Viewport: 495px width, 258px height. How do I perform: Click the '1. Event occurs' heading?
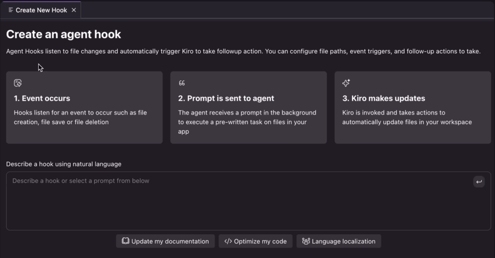click(x=42, y=99)
